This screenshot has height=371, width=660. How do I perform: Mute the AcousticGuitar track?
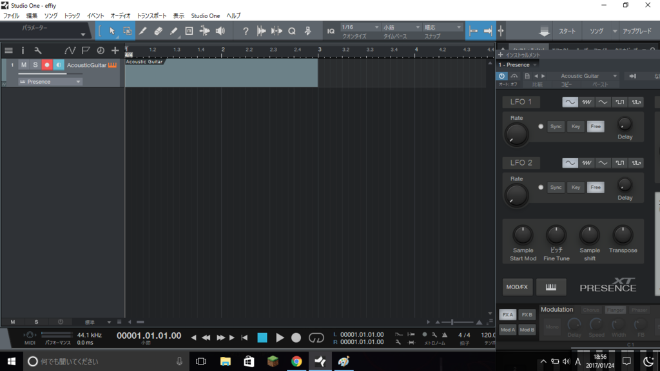[24, 65]
